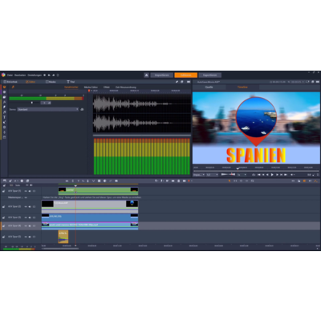Click the Home icon beside Importieren
The width and height of the screenshot is (321, 321).
pyautogui.click(x=146, y=75)
